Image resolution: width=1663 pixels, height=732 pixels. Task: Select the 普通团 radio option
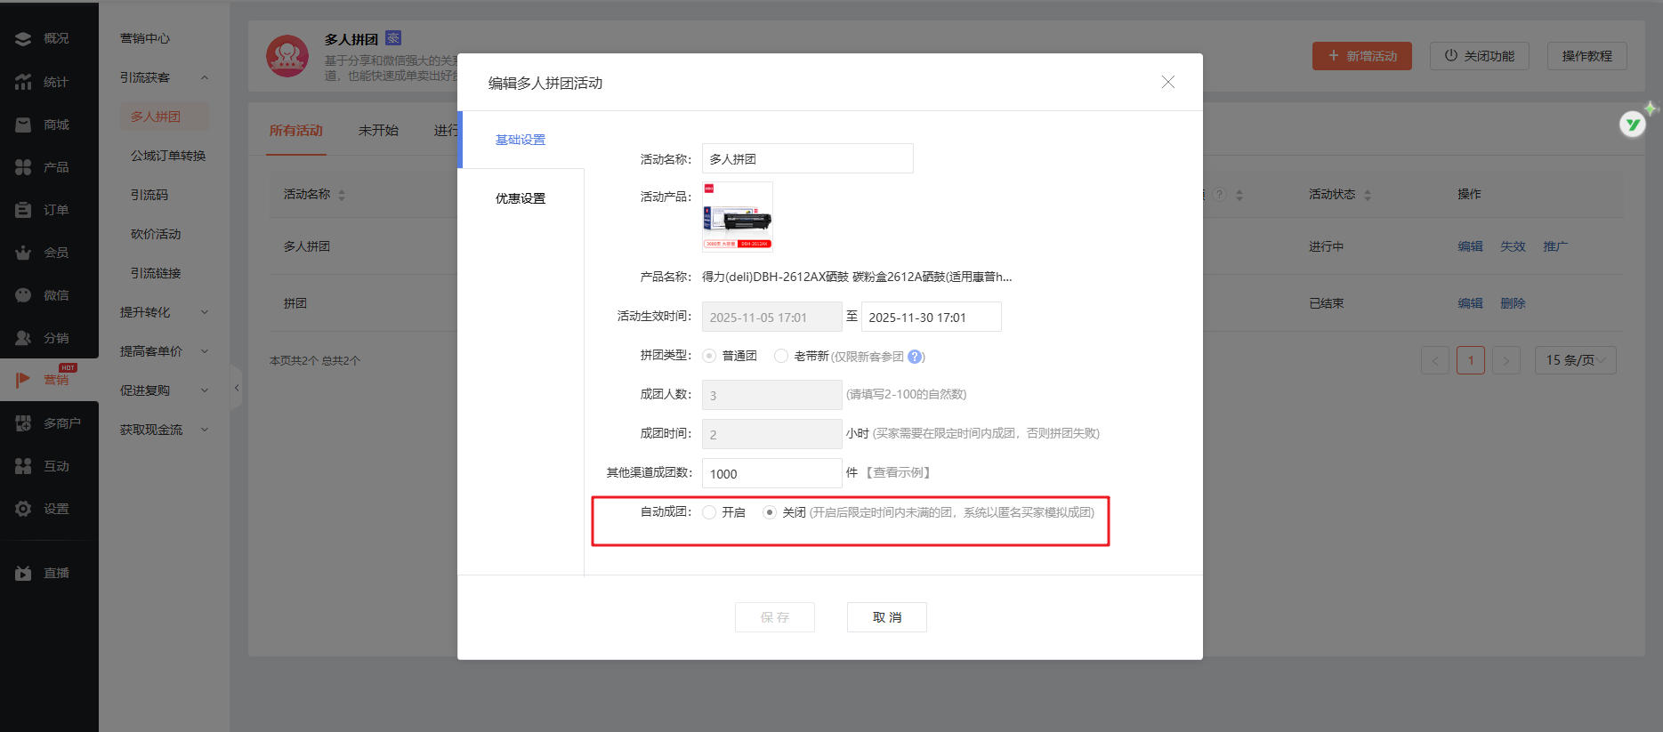pyautogui.click(x=709, y=356)
